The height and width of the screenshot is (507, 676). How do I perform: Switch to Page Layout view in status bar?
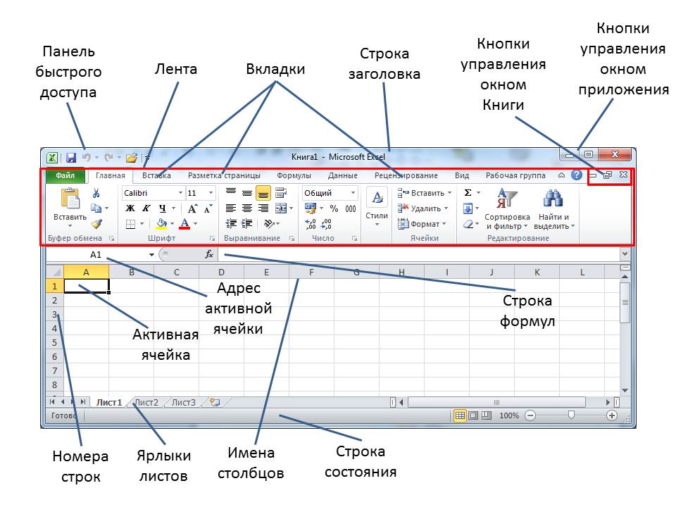[x=473, y=415]
